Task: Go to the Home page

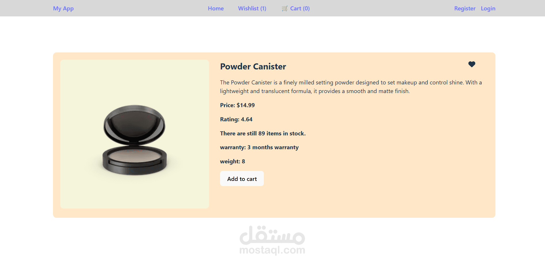Action: point(216,8)
